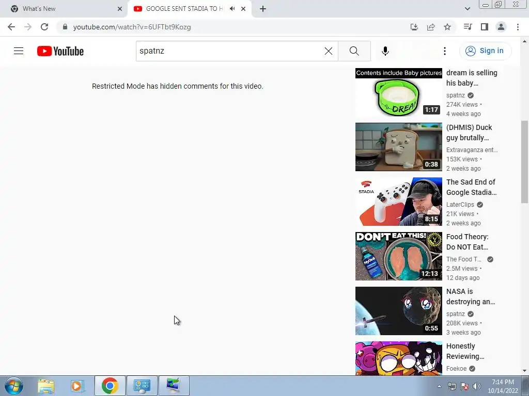Screen dimensions: 529x396
Task: Click 'NASA is destroying an…' title
Action: coord(471,296)
